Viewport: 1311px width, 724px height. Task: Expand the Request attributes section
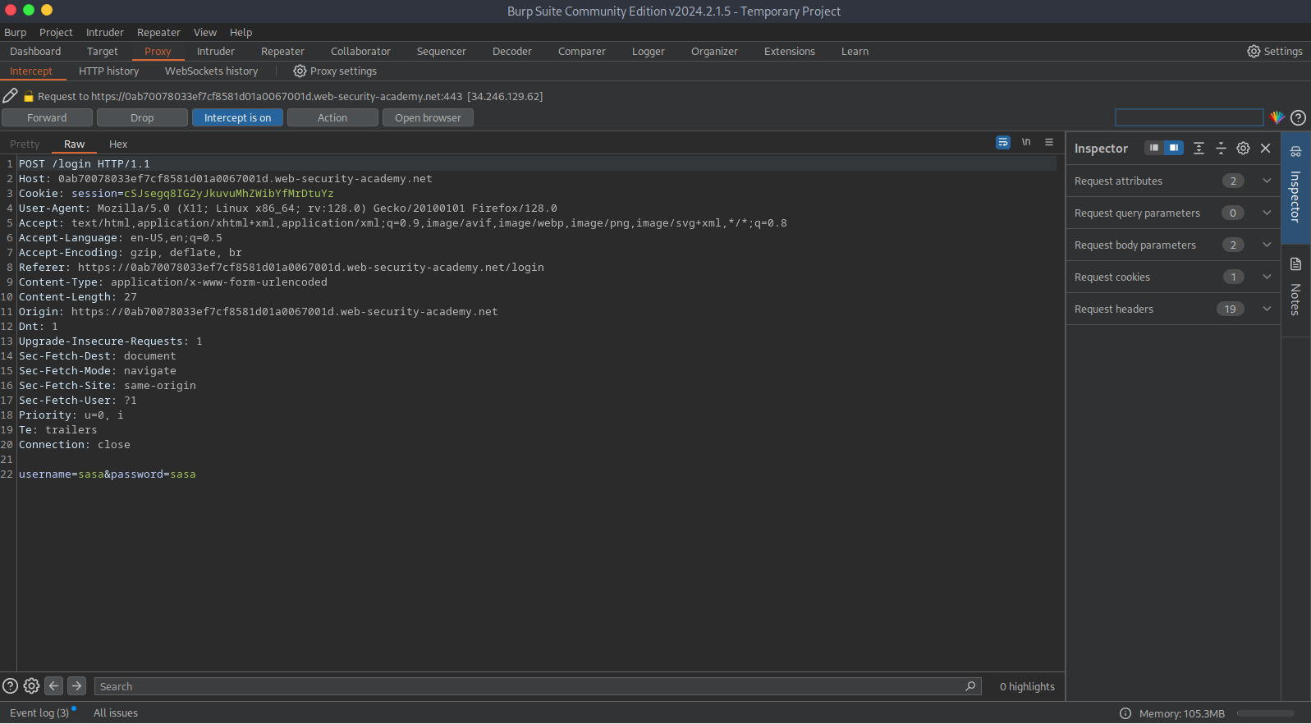click(x=1267, y=181)
